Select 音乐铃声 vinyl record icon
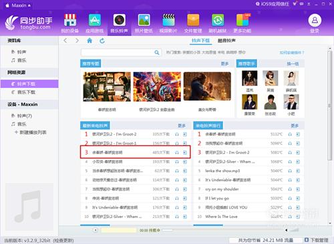This screenshot has height=244, width=334. tap(120, 21)
